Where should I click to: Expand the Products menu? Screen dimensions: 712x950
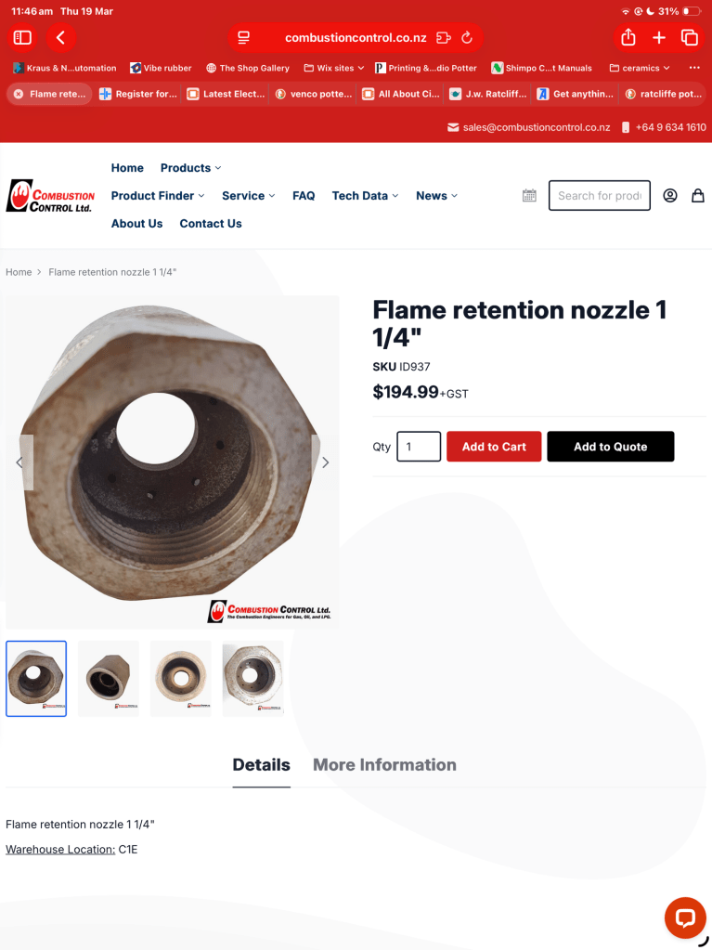[x=190, y=168]
